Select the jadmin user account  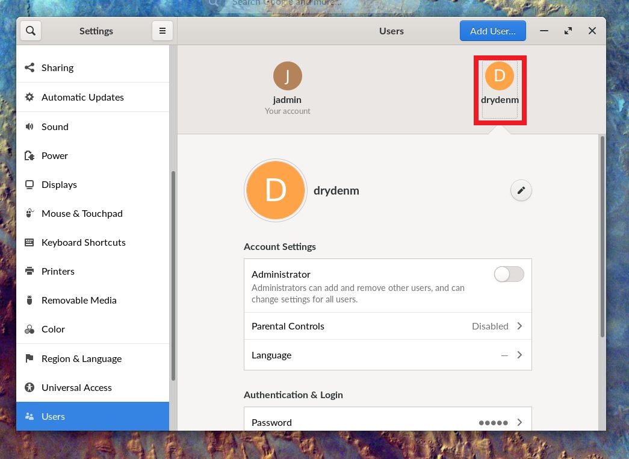[287, 89]
